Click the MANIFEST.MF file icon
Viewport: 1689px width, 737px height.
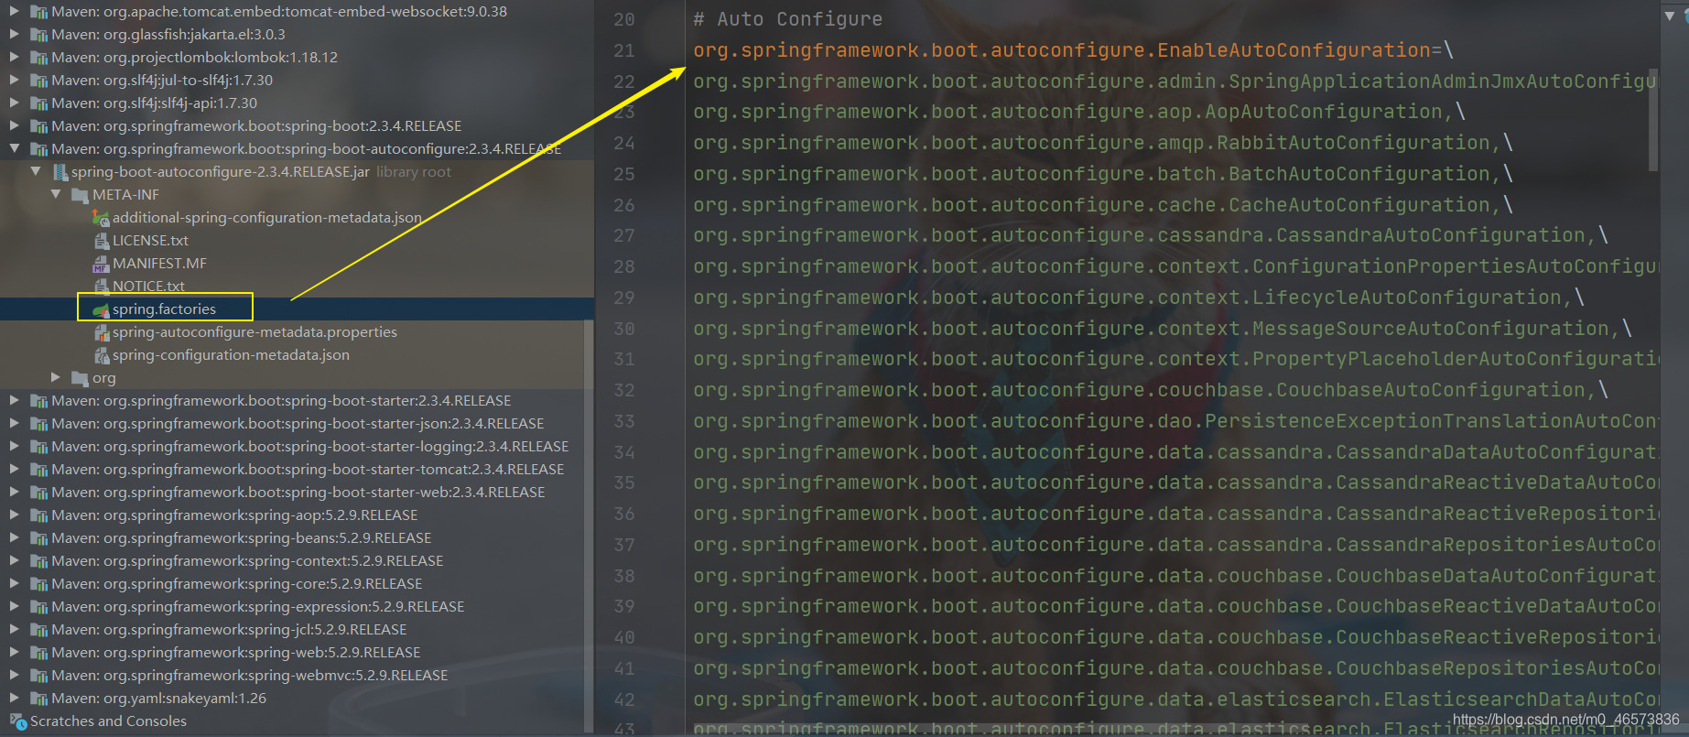tap(101, 264)
